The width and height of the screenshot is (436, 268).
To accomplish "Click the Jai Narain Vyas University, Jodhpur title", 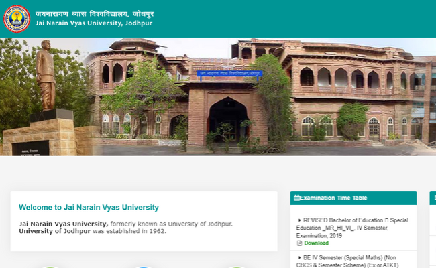I will coord(94,23).
